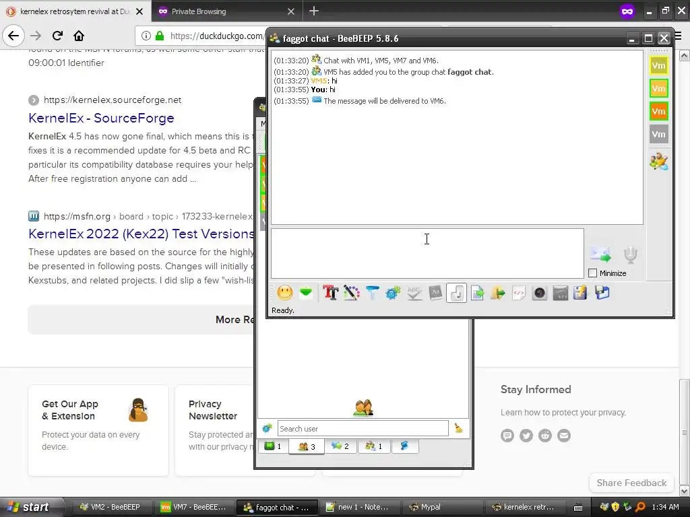Switch to VM2 - BeeBEEP taskbar window

click(112, 507)
